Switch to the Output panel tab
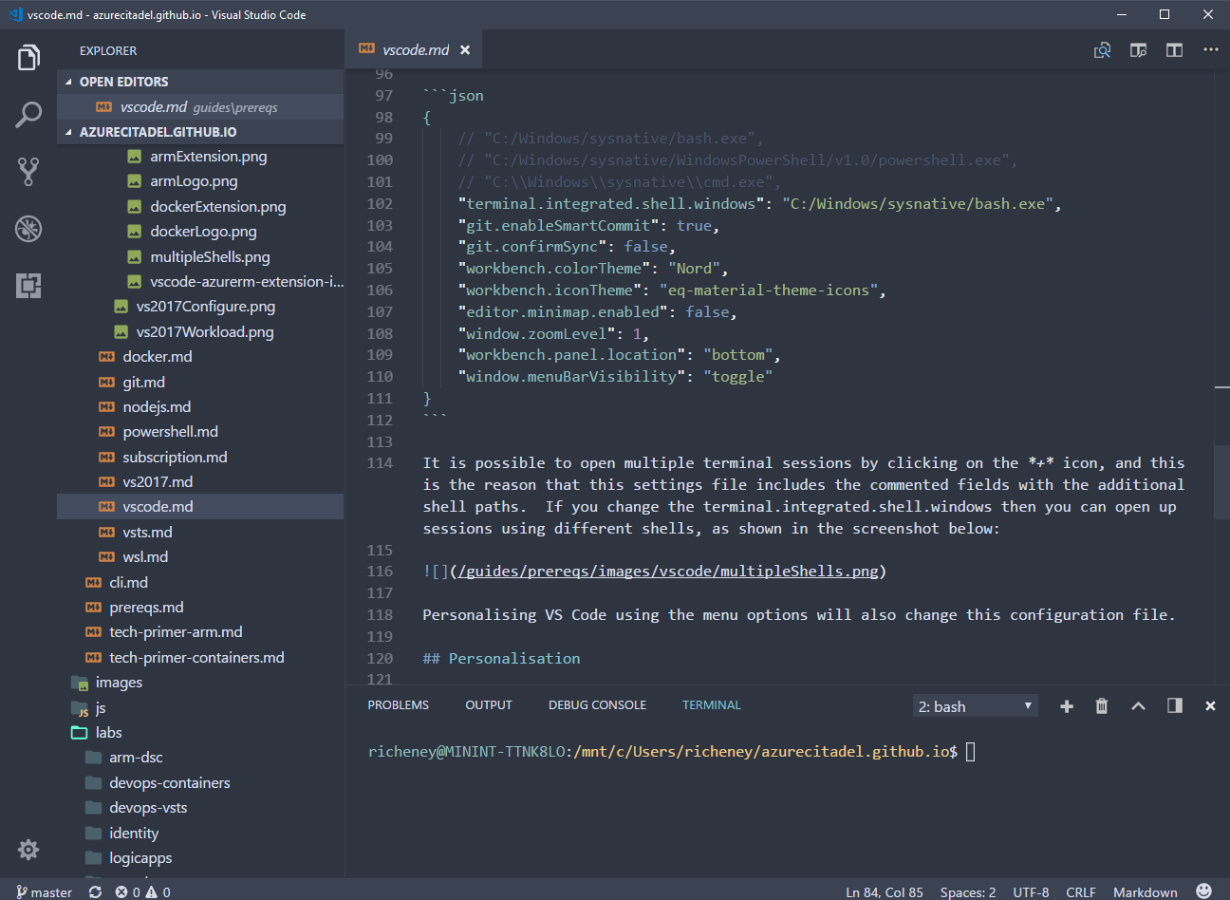This screenshot has height=900, width=1230. [x=489, y=705]
